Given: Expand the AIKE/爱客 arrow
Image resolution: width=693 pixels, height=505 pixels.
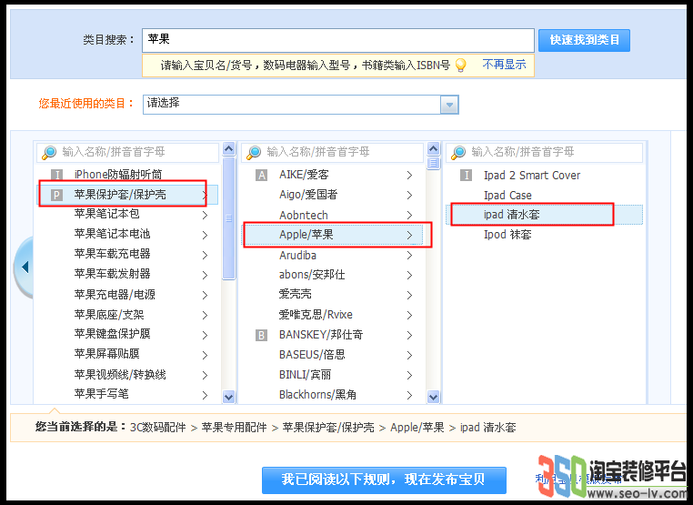Looking at the screenshot, I should coord(409,175).
